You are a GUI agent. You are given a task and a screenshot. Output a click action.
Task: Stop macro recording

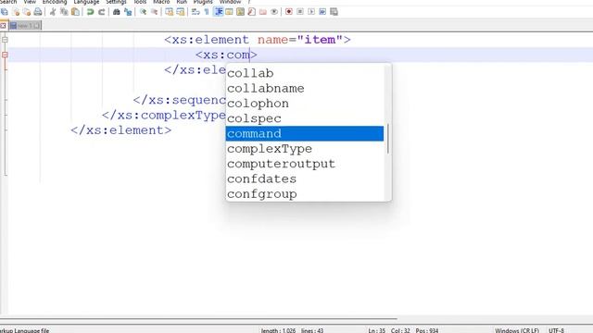300,12
